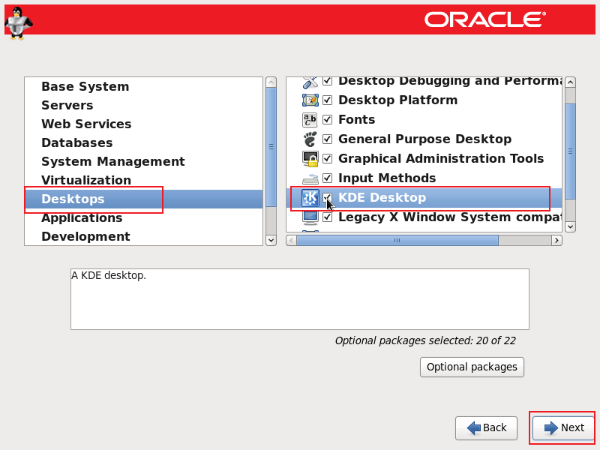The image size is (600, 450).
Task: Toggle the Fonts checkbox
Action: click(328, 120)
